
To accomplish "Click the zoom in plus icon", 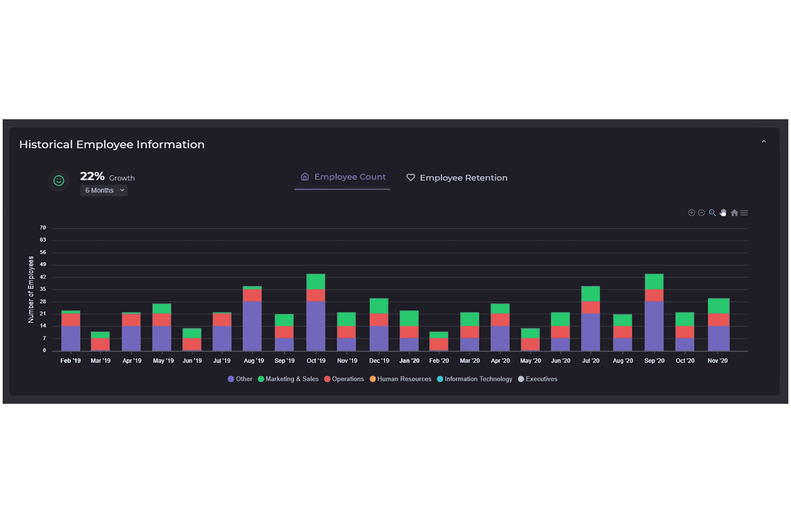I will [x=691, y=213].
